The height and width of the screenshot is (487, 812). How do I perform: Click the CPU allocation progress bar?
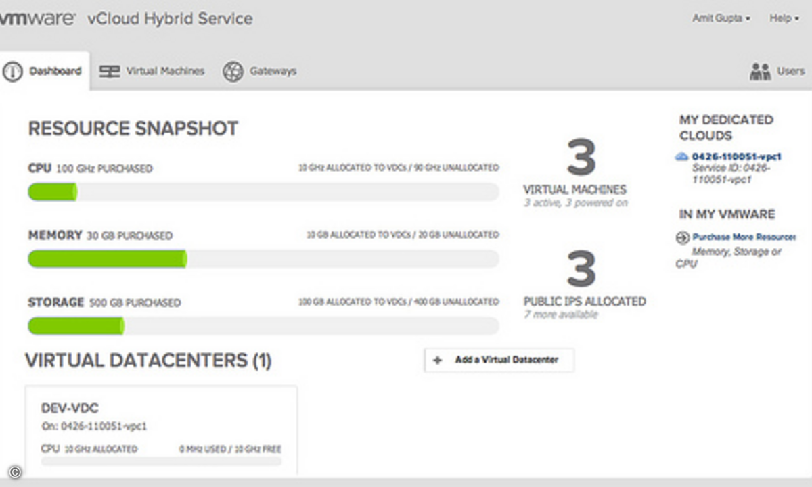(263, 192)
